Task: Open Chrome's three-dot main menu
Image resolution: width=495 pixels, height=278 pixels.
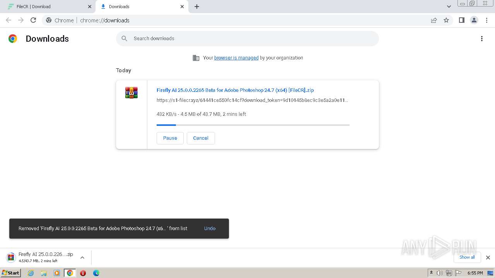Action: click(x=487, y=20)
